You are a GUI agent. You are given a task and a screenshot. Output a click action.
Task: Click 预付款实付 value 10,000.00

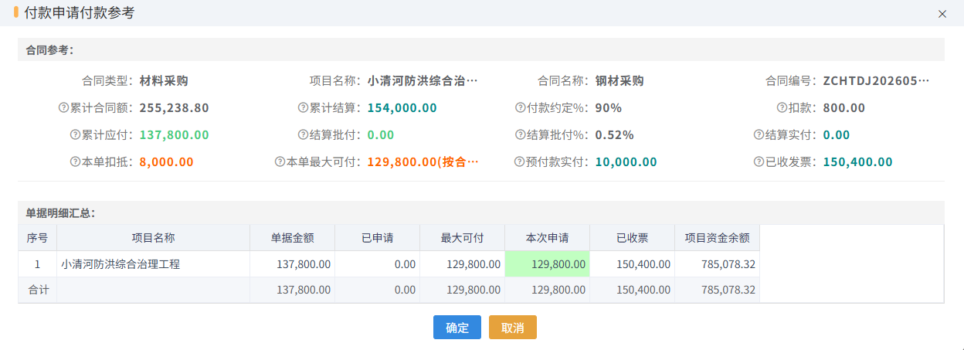pos(626,162)
